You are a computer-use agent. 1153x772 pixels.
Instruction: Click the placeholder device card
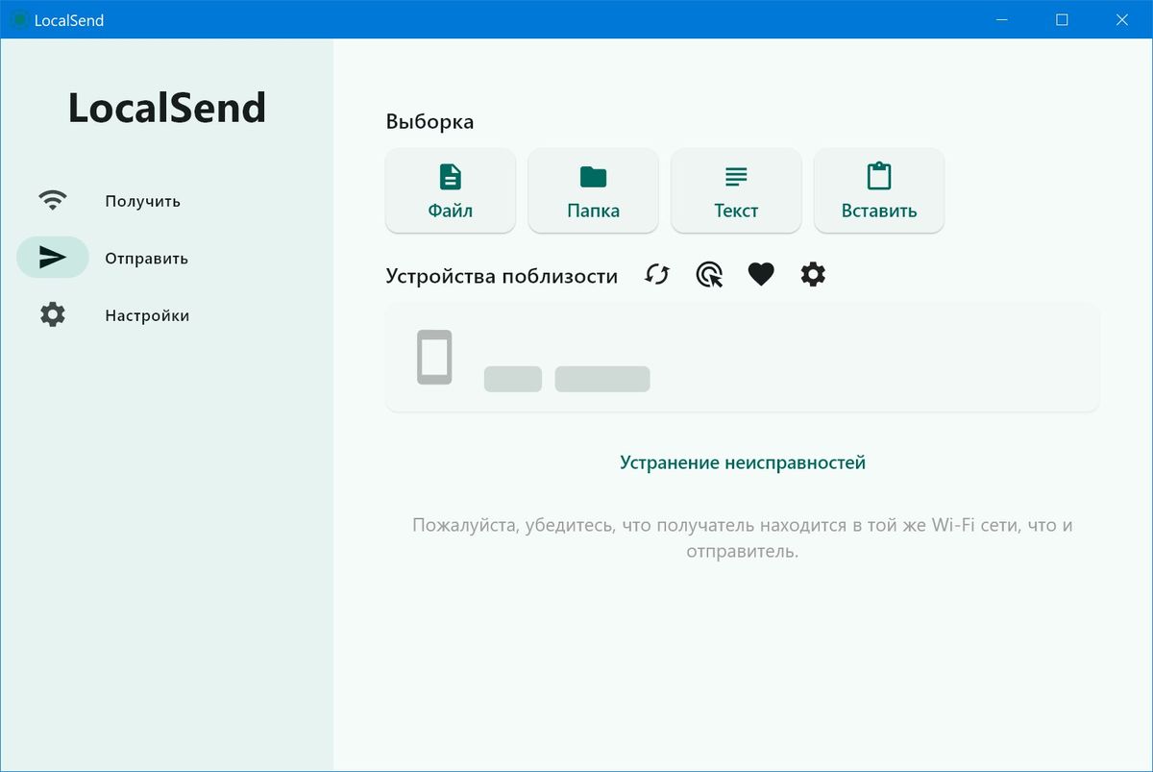742,358
